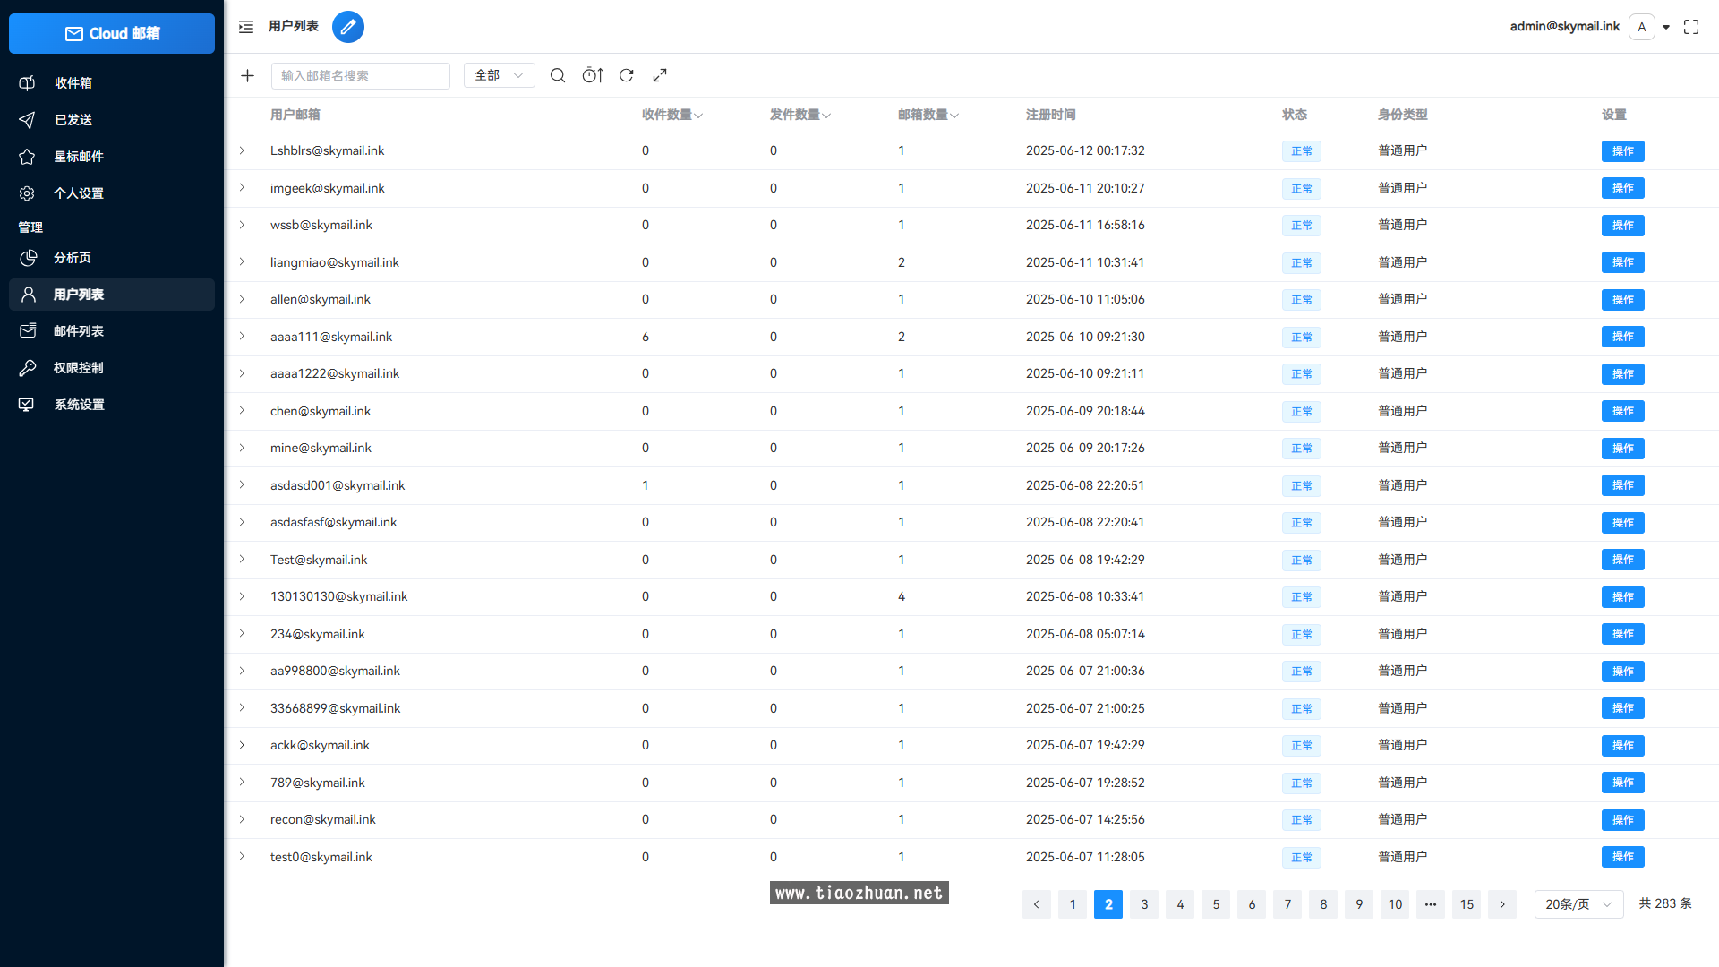Viewport: 1719px width, 967px height.
Task: Click the refresh icon in toolbar
Action: point(627,76)
